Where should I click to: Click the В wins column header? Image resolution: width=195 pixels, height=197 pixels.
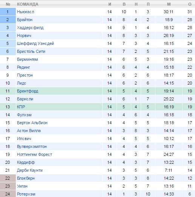[x=124, y=4]
